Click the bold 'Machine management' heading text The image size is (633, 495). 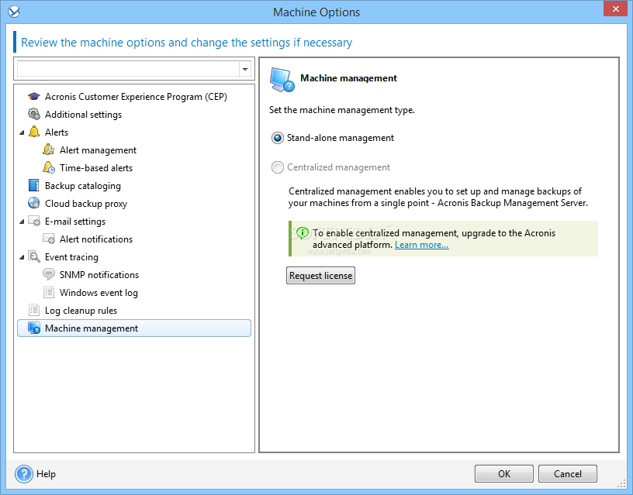tap(348, 78)
